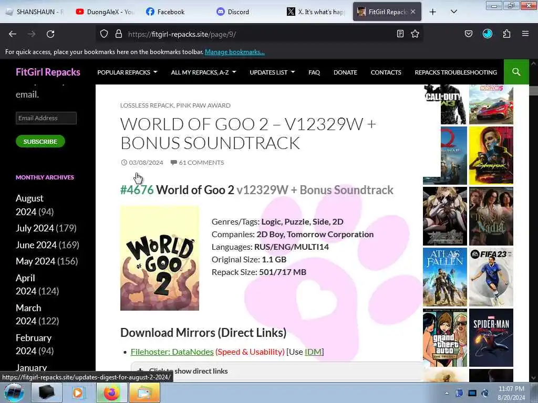Switch to the SHANSHAUN tab
Image resolution: width=538 pixels, height=403 pixels.
click(35, 12)
